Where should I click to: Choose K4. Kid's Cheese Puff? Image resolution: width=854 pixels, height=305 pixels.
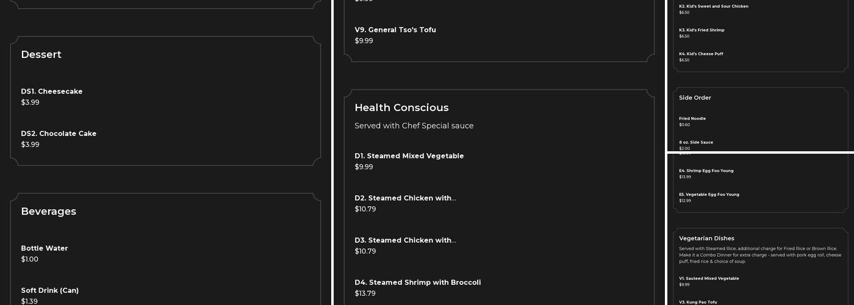[x=701, y=54]
